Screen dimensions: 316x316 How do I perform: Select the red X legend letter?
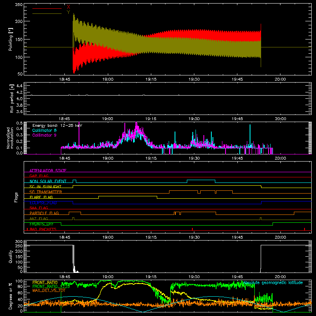point(68,7)
